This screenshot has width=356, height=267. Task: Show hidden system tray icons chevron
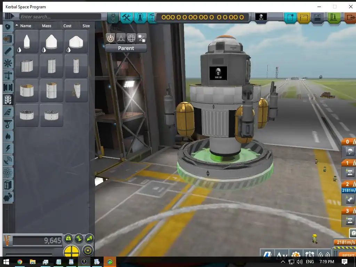pos(283,262)
